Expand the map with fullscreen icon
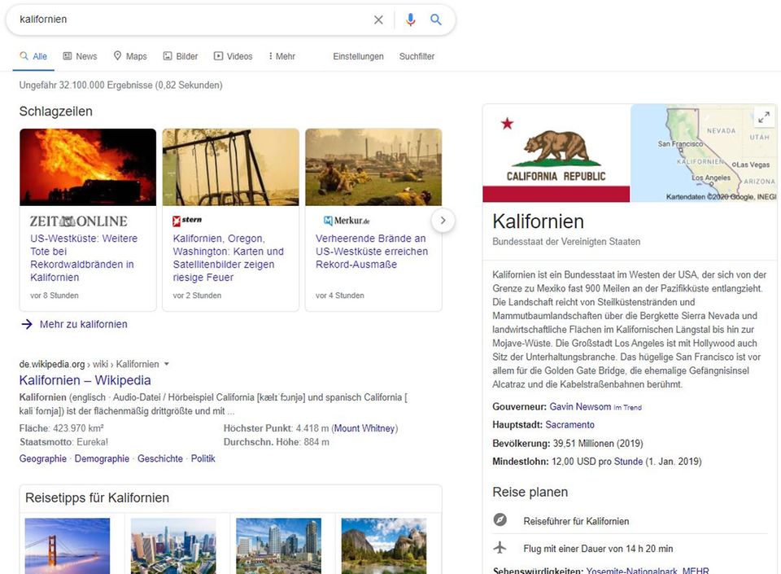Viewport: 781px width, 574px height. pos(763,117)
